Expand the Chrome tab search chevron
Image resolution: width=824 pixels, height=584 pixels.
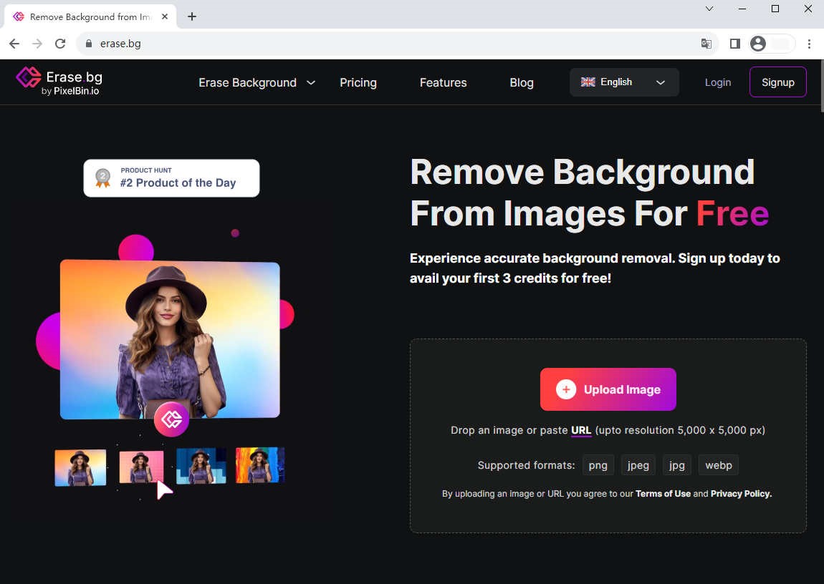coord(709,9)
